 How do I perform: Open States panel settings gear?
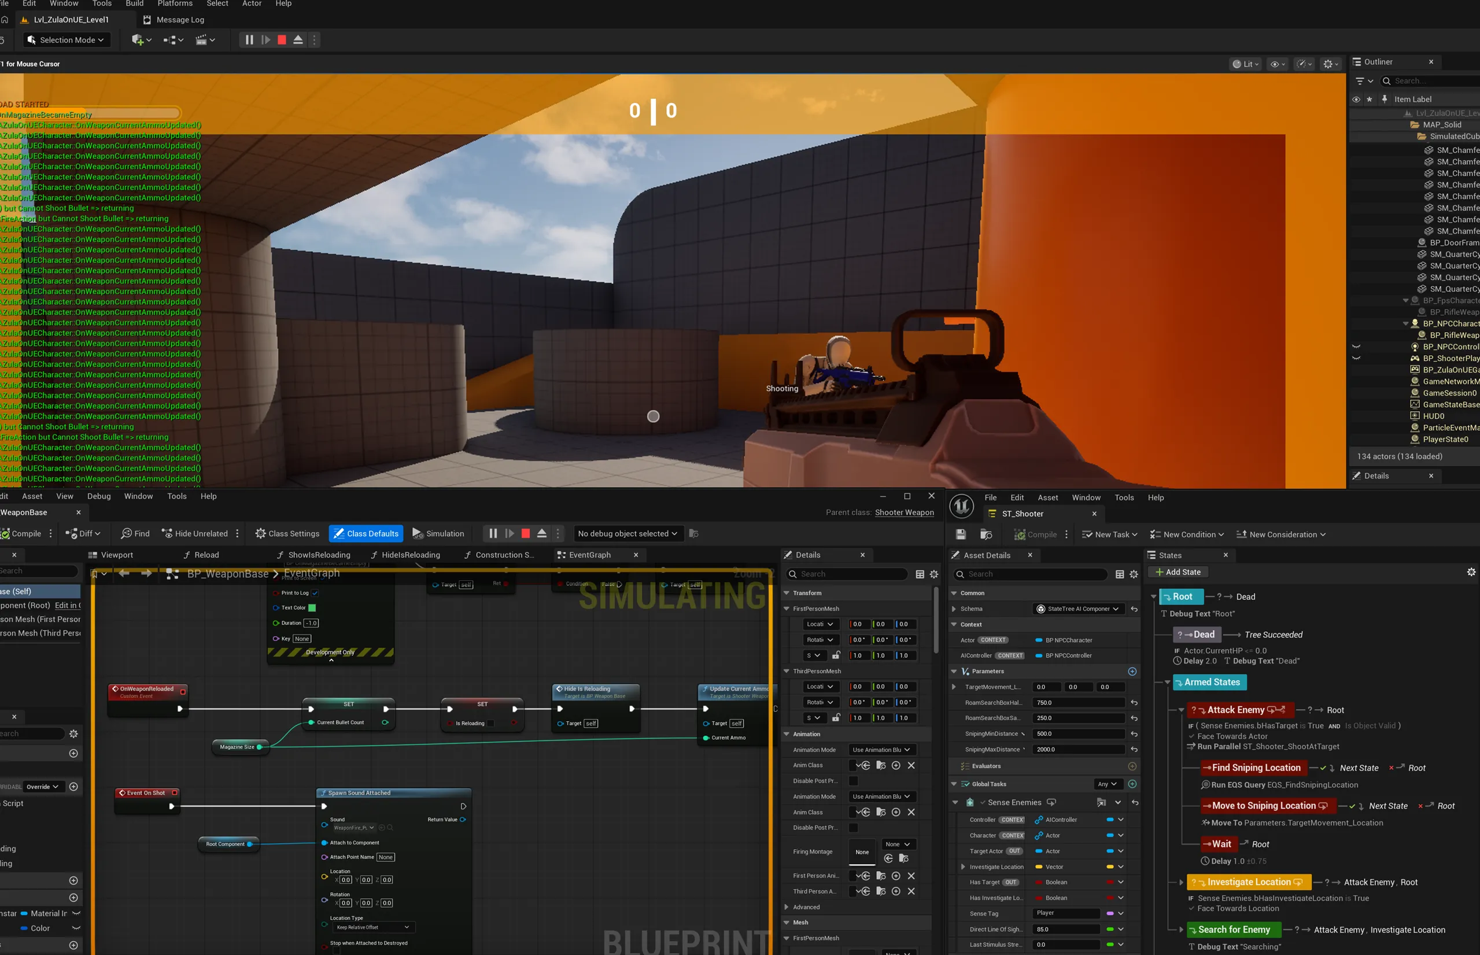(1471, 571)
